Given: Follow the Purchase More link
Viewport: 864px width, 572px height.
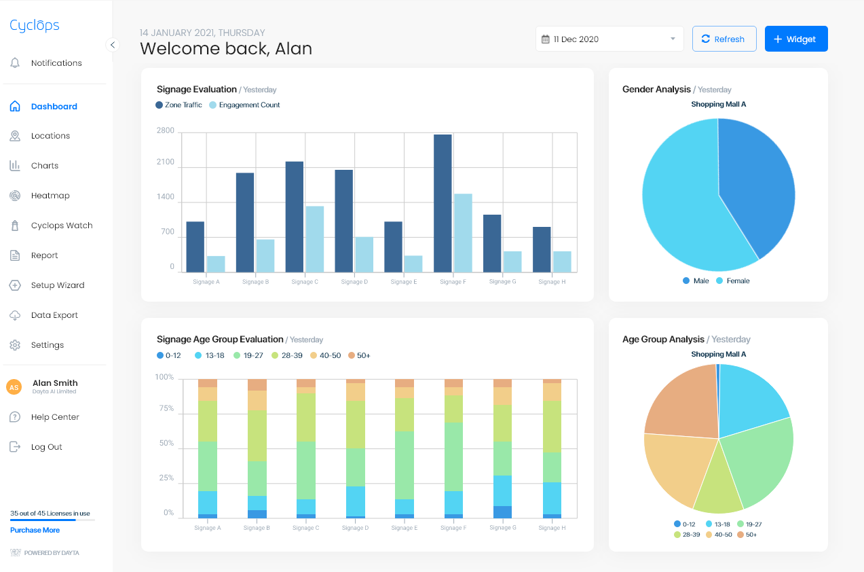Looking at the screenshot, I should point(35,530).
